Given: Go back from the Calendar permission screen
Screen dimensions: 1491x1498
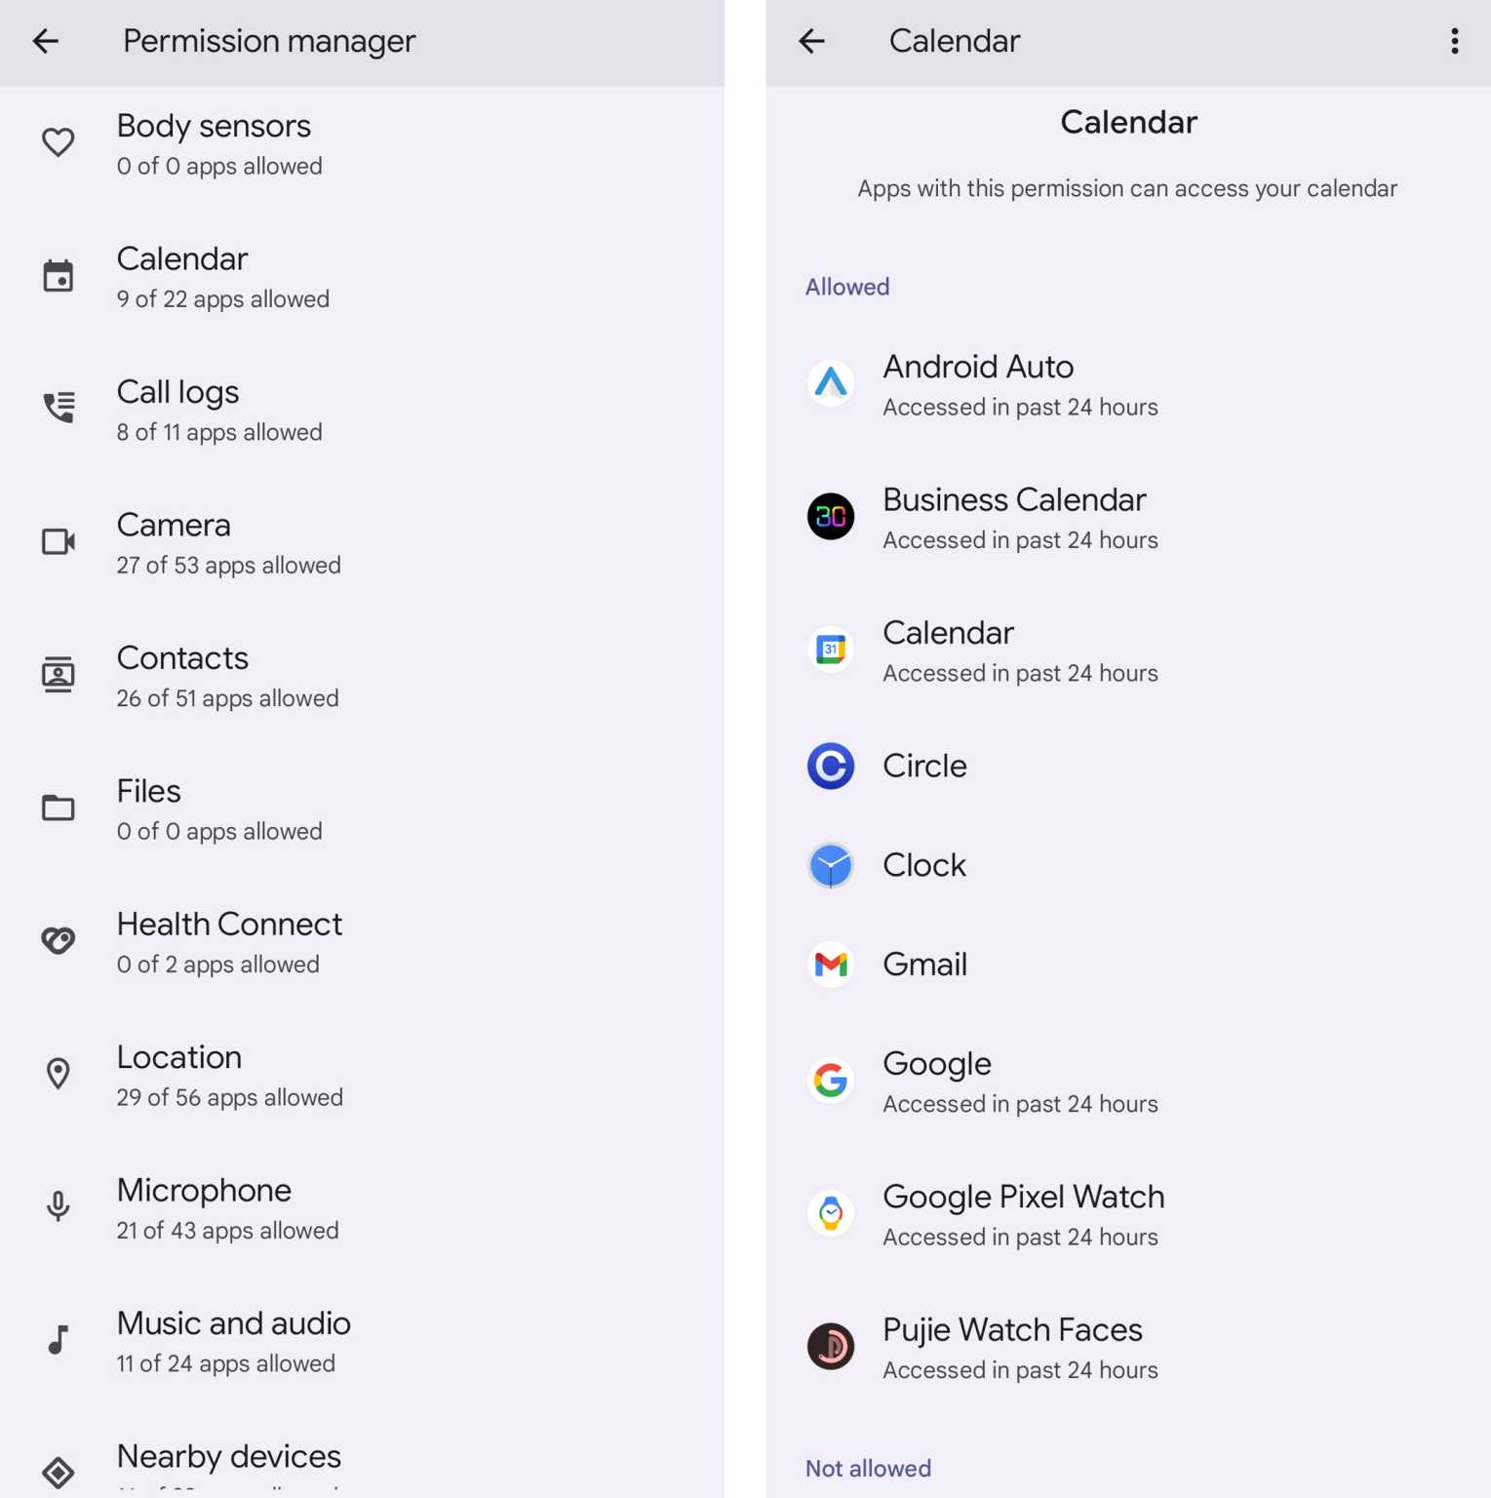Looking at the screenshot, I should pyautogui.click(x=811, y=41).
